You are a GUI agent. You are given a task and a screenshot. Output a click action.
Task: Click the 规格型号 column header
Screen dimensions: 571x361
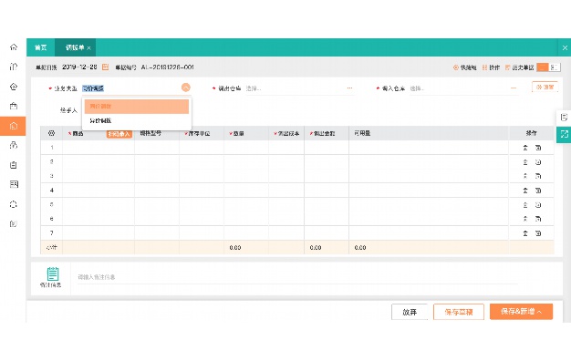point(151,133)
